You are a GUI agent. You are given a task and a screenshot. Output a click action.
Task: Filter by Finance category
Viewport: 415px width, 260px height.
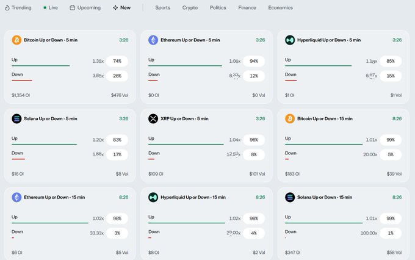[247, 8]
